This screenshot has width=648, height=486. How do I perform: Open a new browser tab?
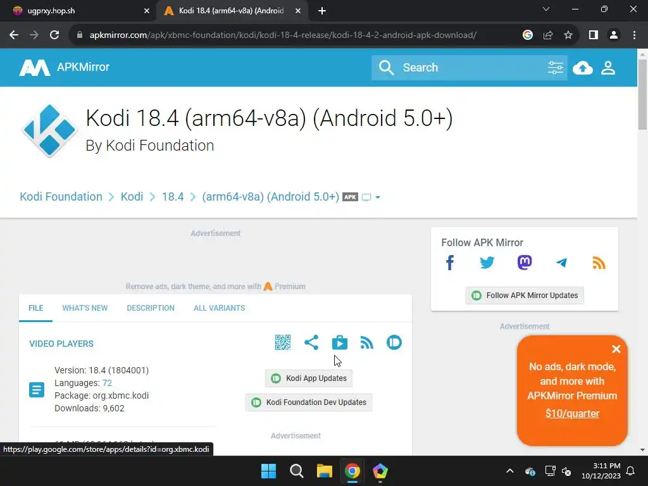[x=322, y=11]
